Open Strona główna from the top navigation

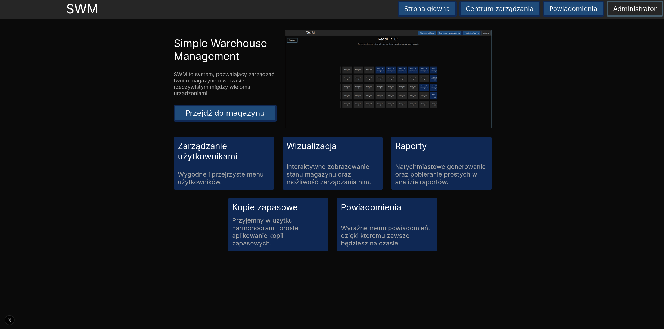point(427,9)
